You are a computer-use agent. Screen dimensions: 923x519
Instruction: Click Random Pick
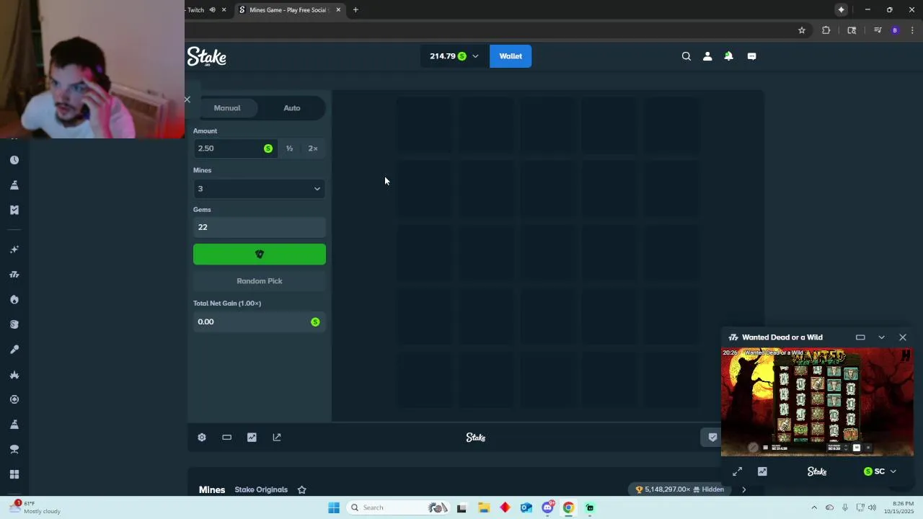click(x=260, y=281)
